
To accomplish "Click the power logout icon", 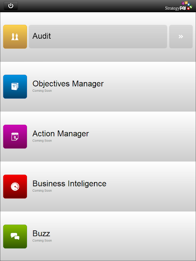I will [x=11, y=6].
